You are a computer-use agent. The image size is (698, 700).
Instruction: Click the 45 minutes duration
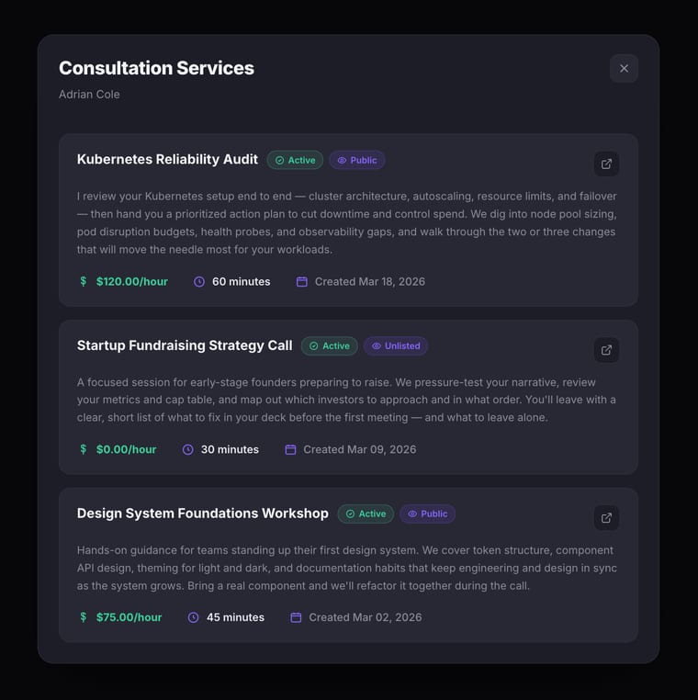[235, 617]
